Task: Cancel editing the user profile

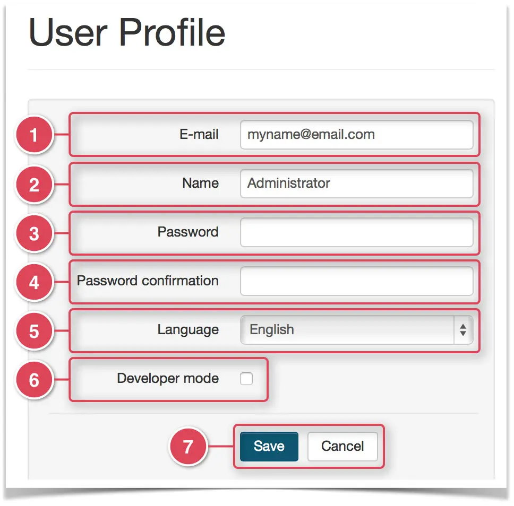Action: tap(342, 447)
